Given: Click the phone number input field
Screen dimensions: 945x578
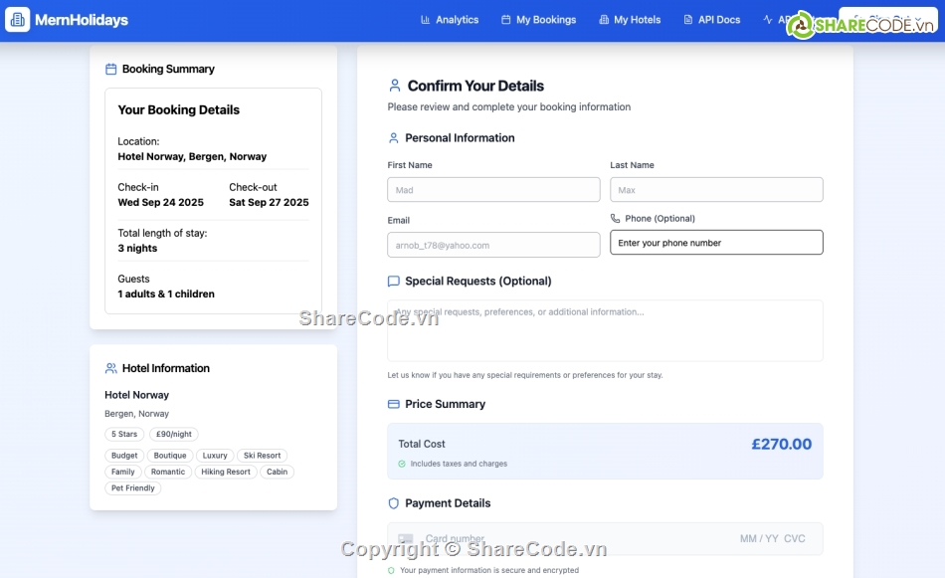Looking at the screenshot, I should tap(716, 243).
